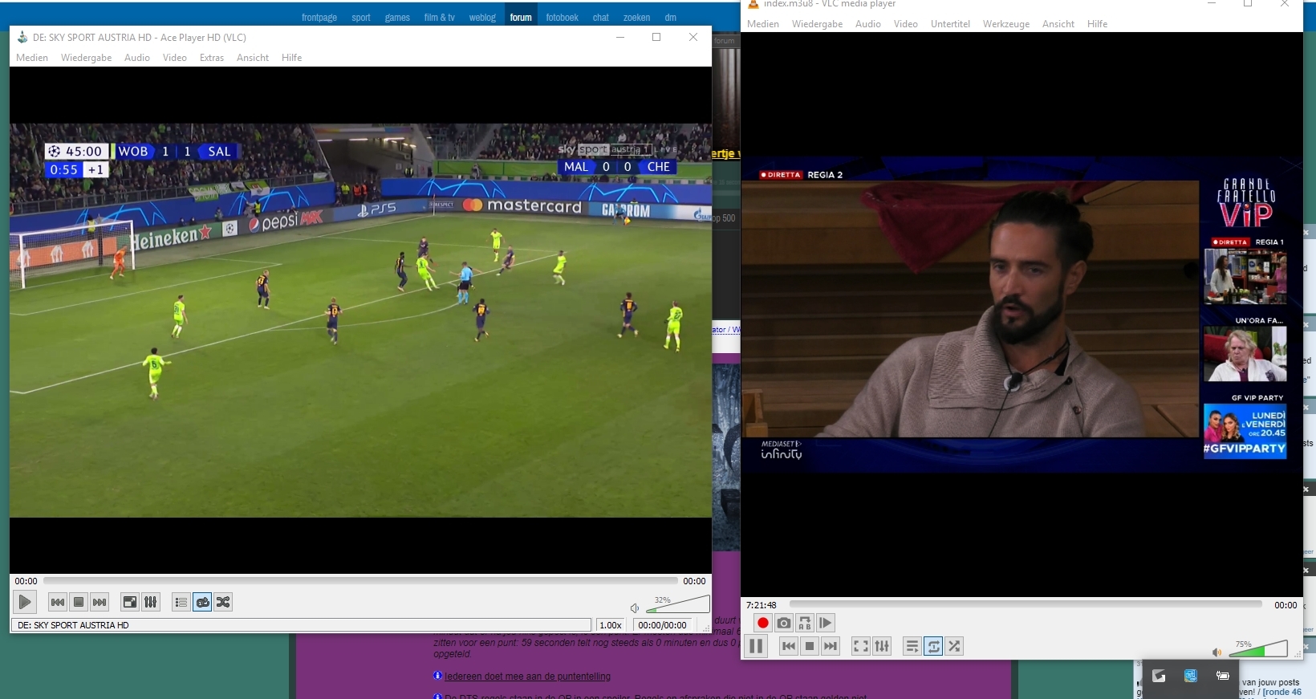Image resolution: width=1316 pixels, height=699 pixels.
Task: Toggle fullscreen video in Ace Player
Action: point(130,602)
